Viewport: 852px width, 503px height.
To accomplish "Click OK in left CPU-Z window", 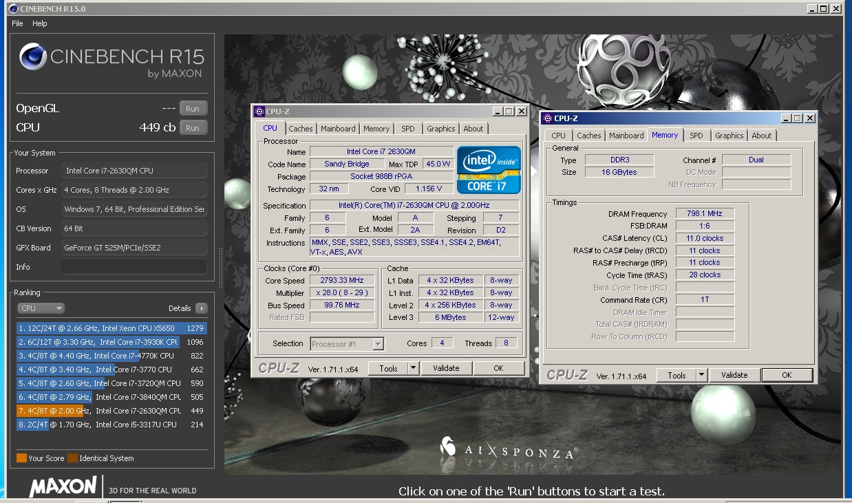I will tap(498, 368).
